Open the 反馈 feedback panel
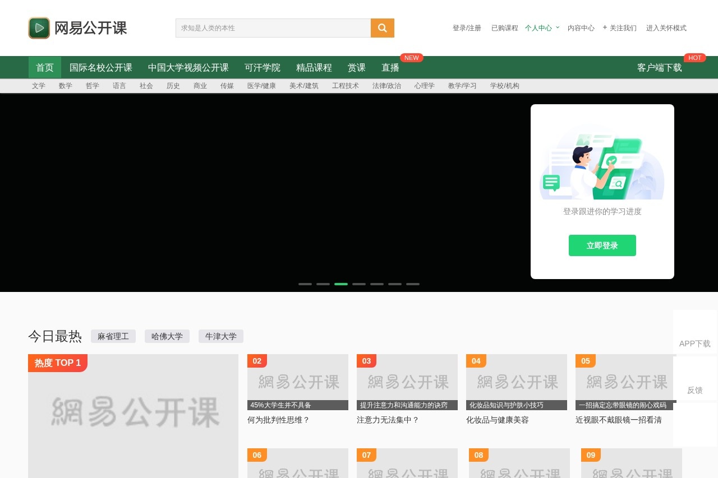 click(694, 390)
